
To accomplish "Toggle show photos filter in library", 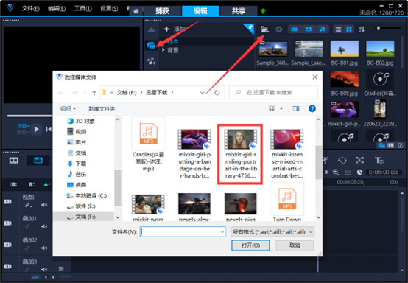I will pos(309,29).
